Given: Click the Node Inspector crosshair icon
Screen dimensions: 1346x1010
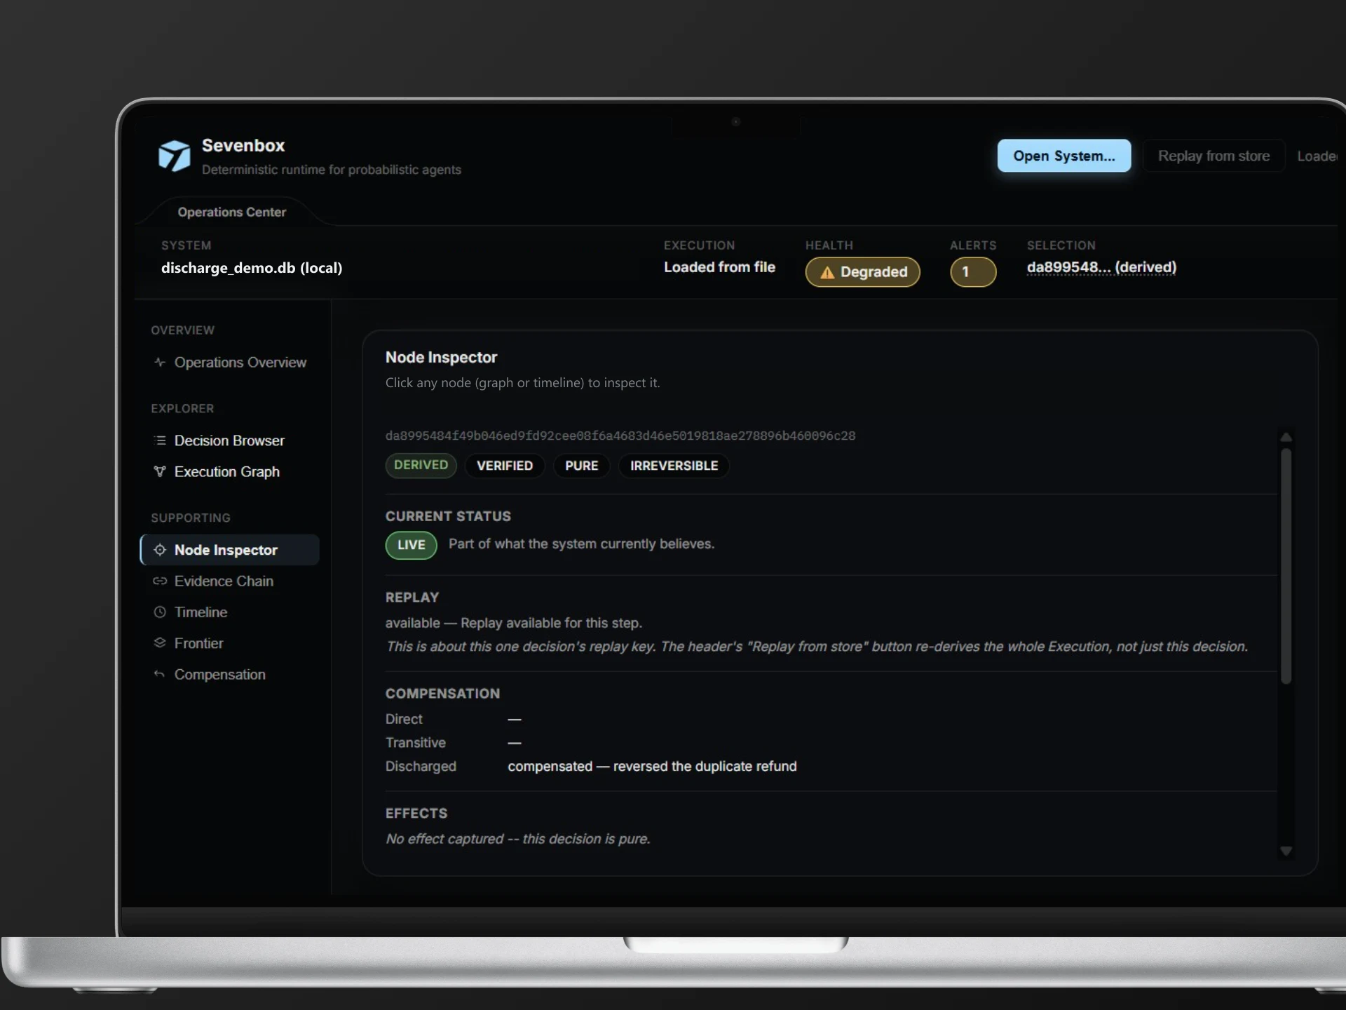Looking at the screenshot, I should point(160,550).
